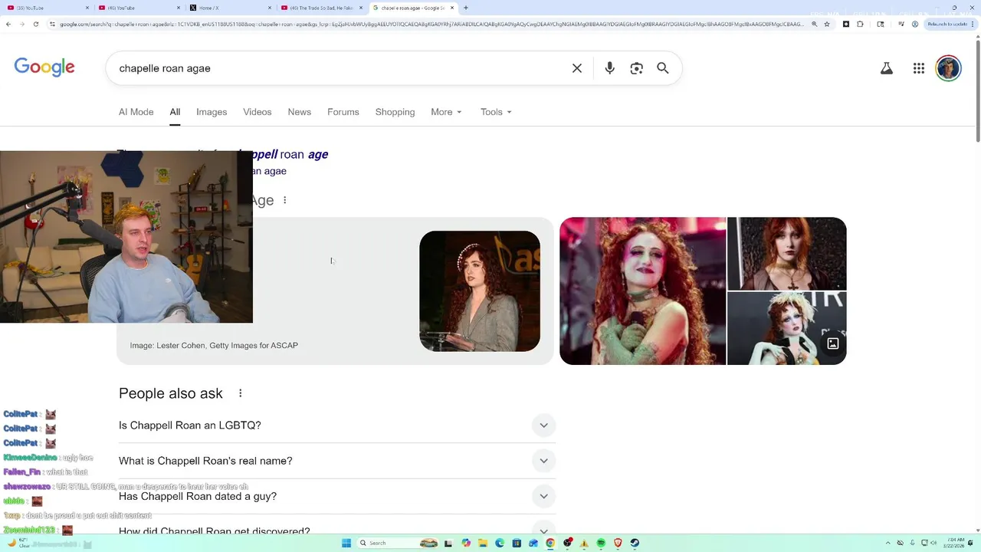Screen dimensions: 981x552
Task: Switch to Shopping results tab
Action: [395, 112]
